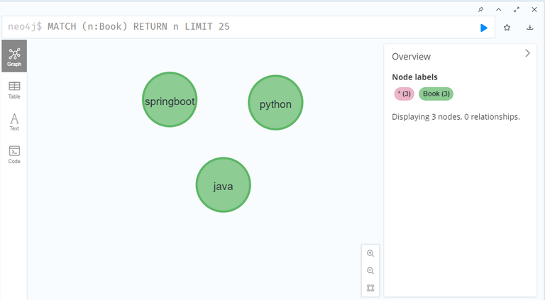Switch to Table view tab
Screen dimensions: 545x300
pyautogui.click(x=14, y=89)
